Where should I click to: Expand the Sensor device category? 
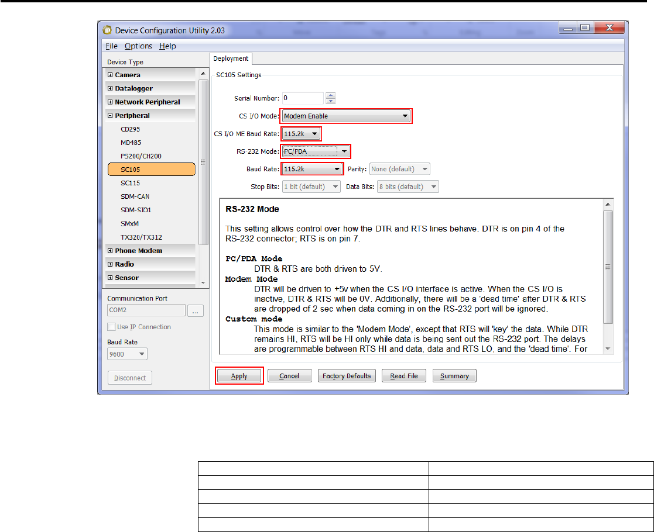110,278
